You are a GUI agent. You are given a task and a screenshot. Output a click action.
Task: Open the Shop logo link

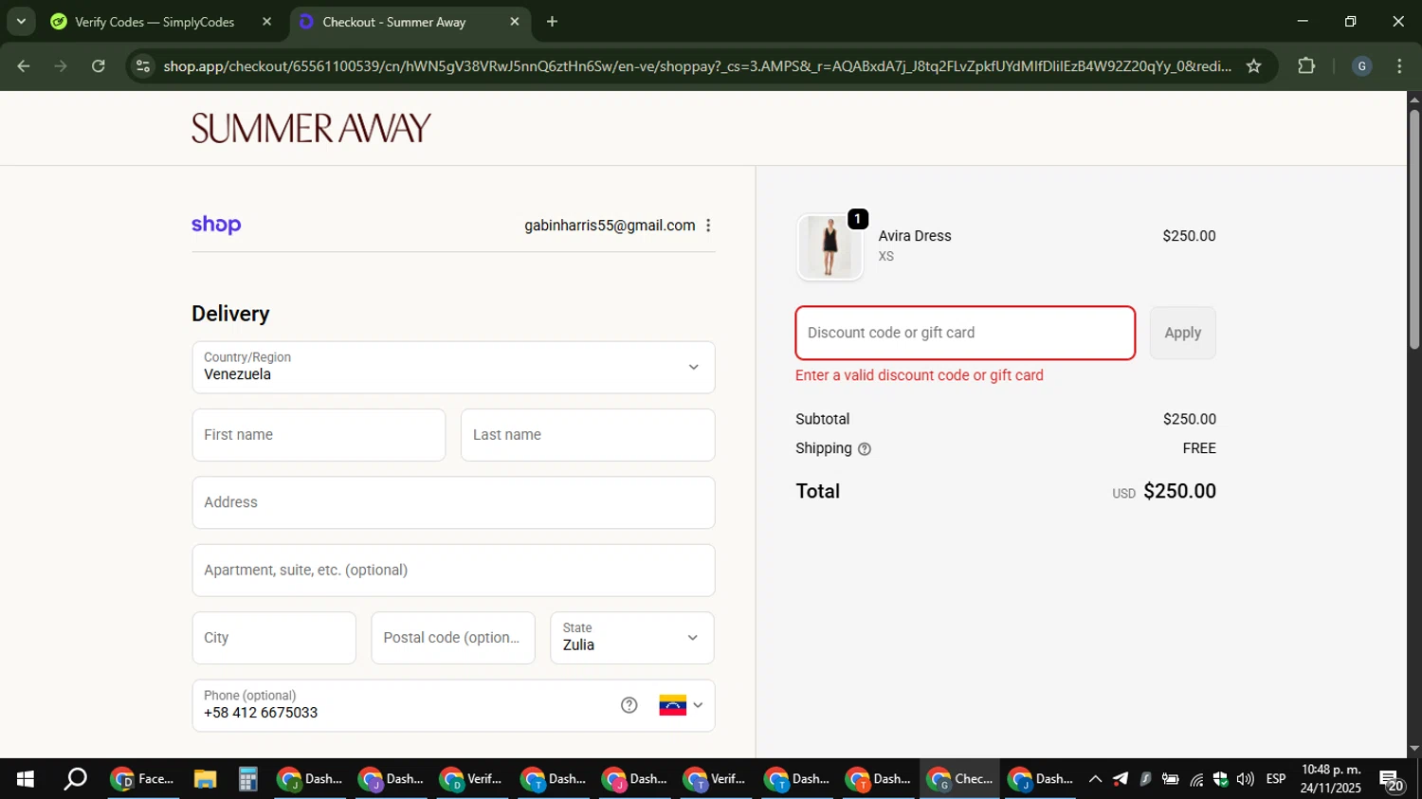point(216,226)
